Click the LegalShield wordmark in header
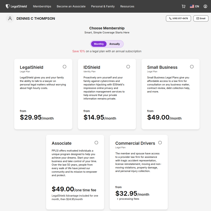Viewport: 211px width, 211px height. 19,6
